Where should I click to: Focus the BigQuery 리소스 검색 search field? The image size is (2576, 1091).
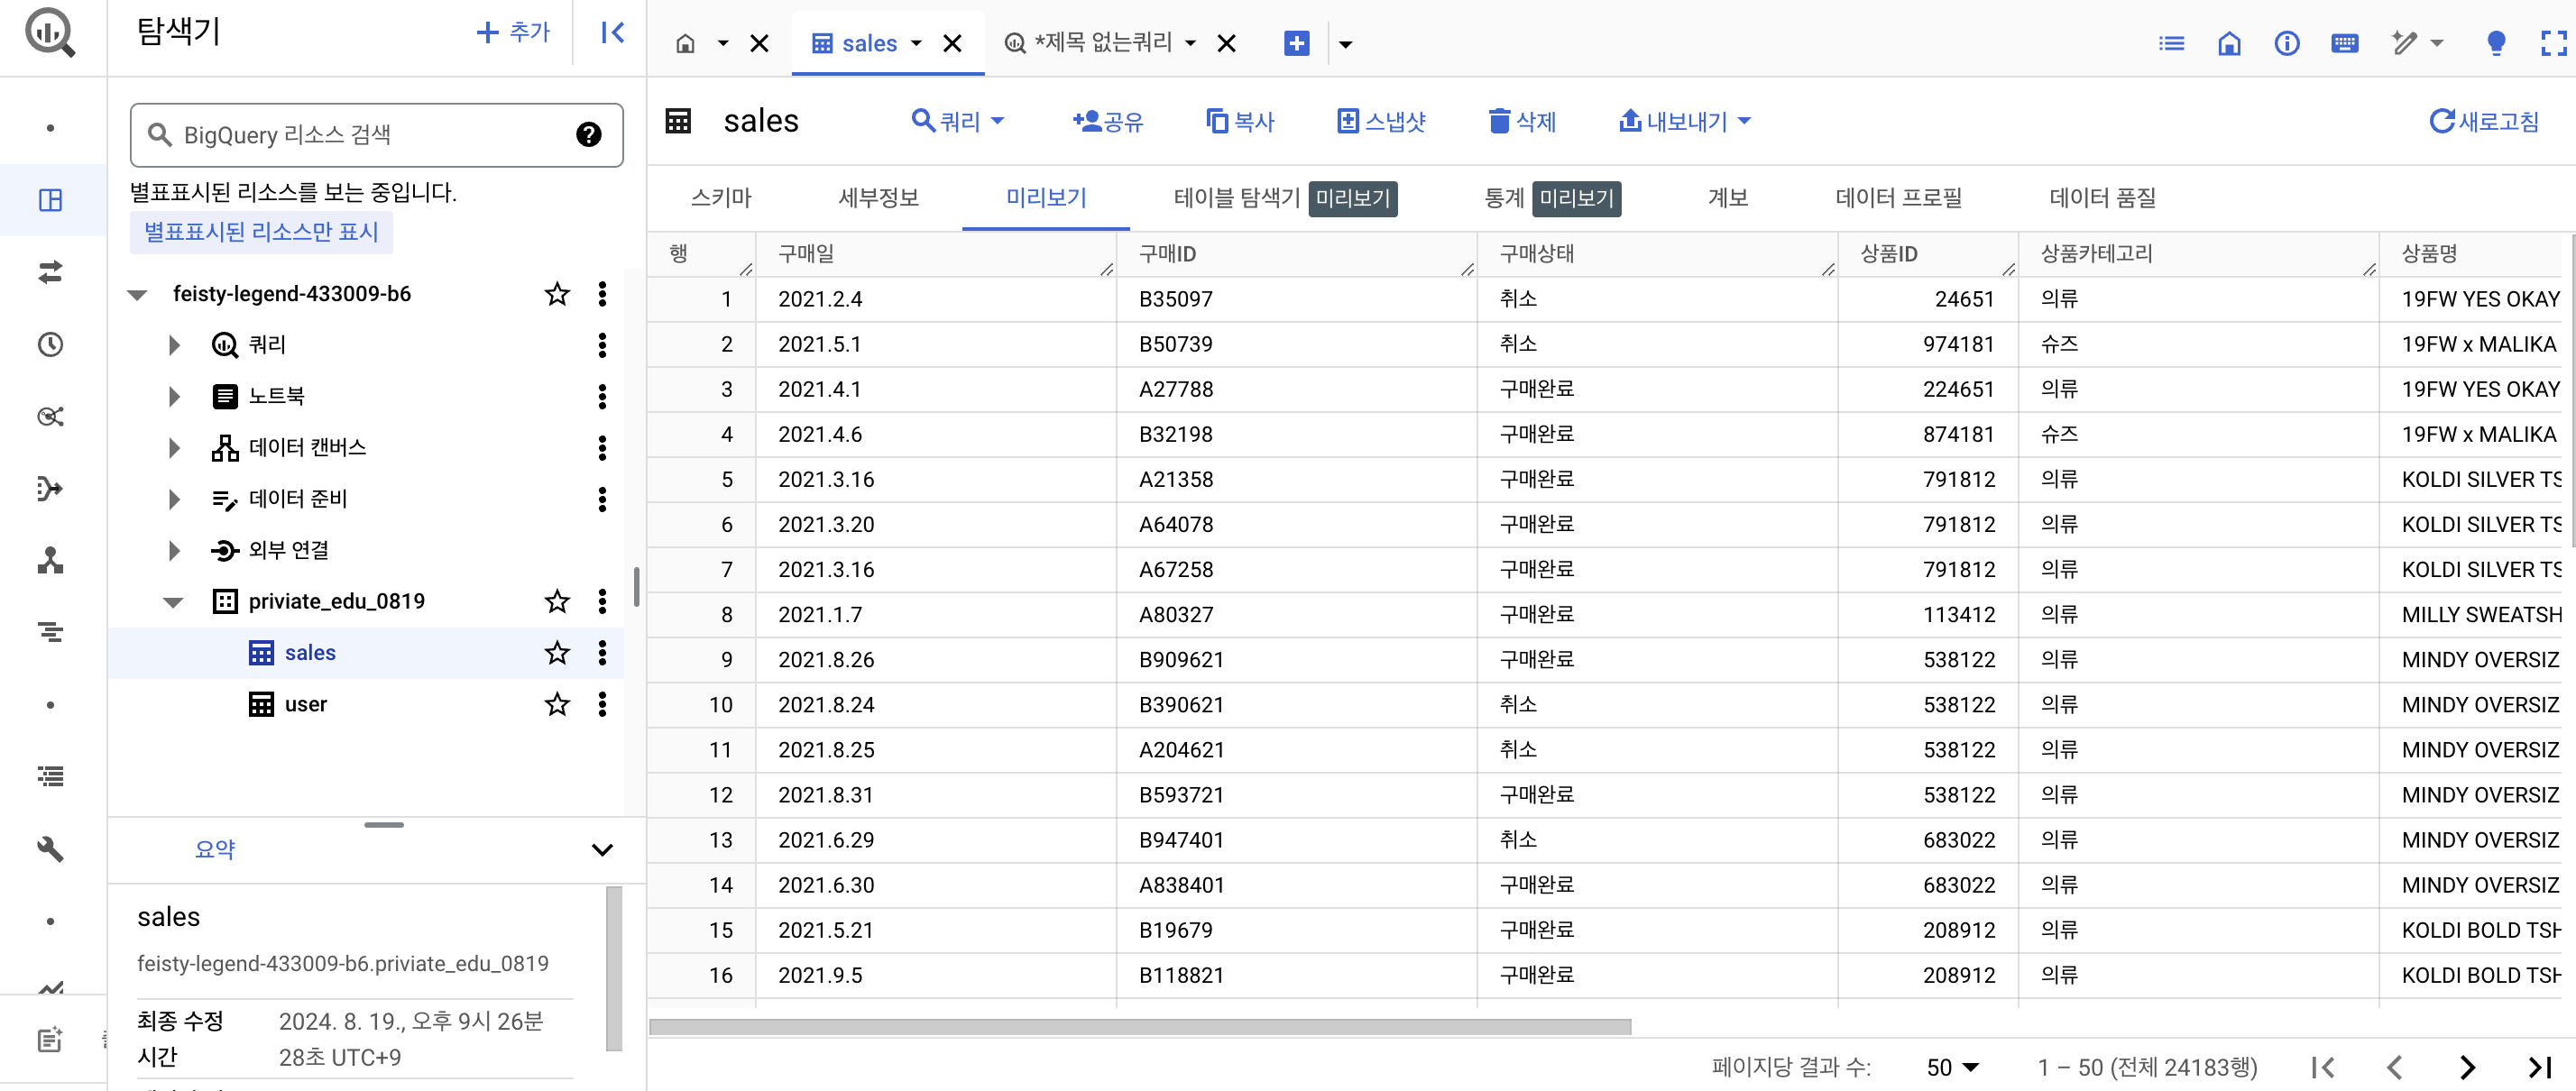(x=376, y=134)
